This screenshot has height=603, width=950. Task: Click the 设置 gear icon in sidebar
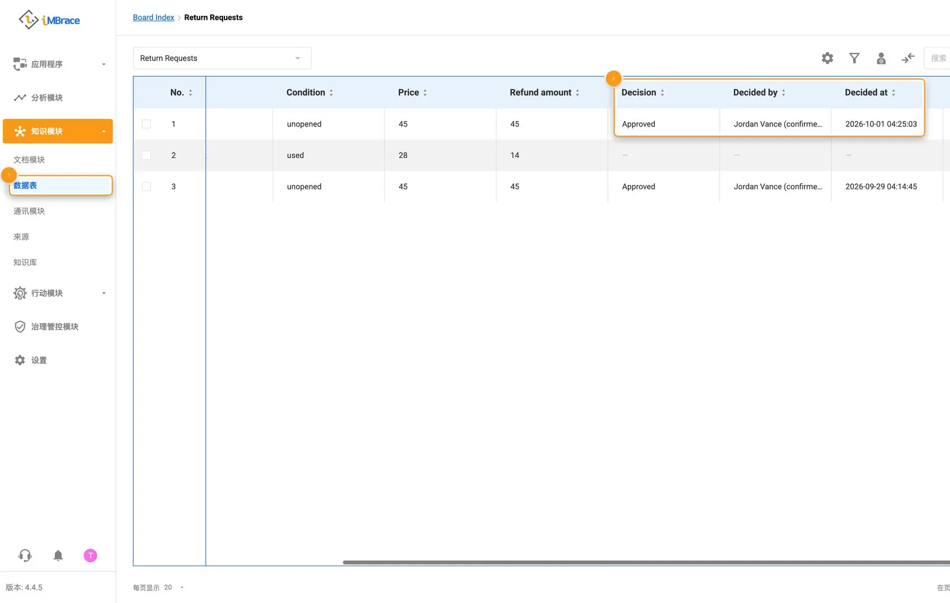20,360
